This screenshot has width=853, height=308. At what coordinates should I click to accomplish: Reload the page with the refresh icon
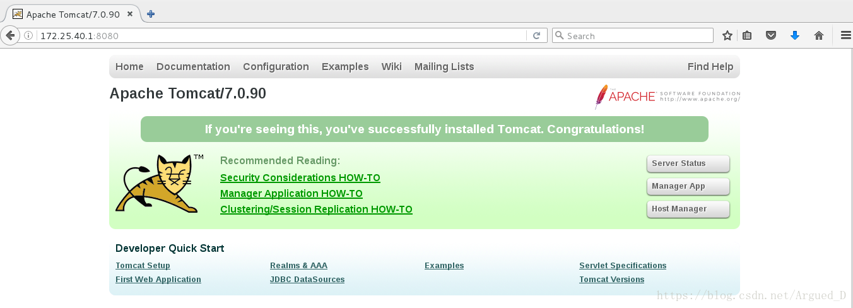click(x=536, y=36)
